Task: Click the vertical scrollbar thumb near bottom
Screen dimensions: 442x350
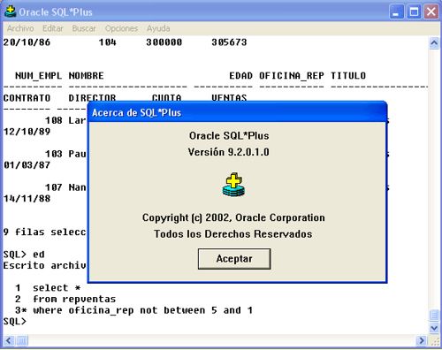Action: [x=434, y=316]
